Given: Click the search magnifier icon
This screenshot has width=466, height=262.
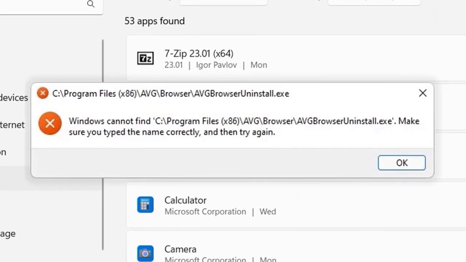Looking at the screenshot, I should click(91, 4).
